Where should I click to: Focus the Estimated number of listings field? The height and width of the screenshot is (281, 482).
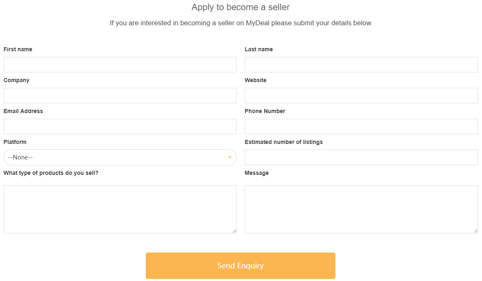click(x=361, y=157)
